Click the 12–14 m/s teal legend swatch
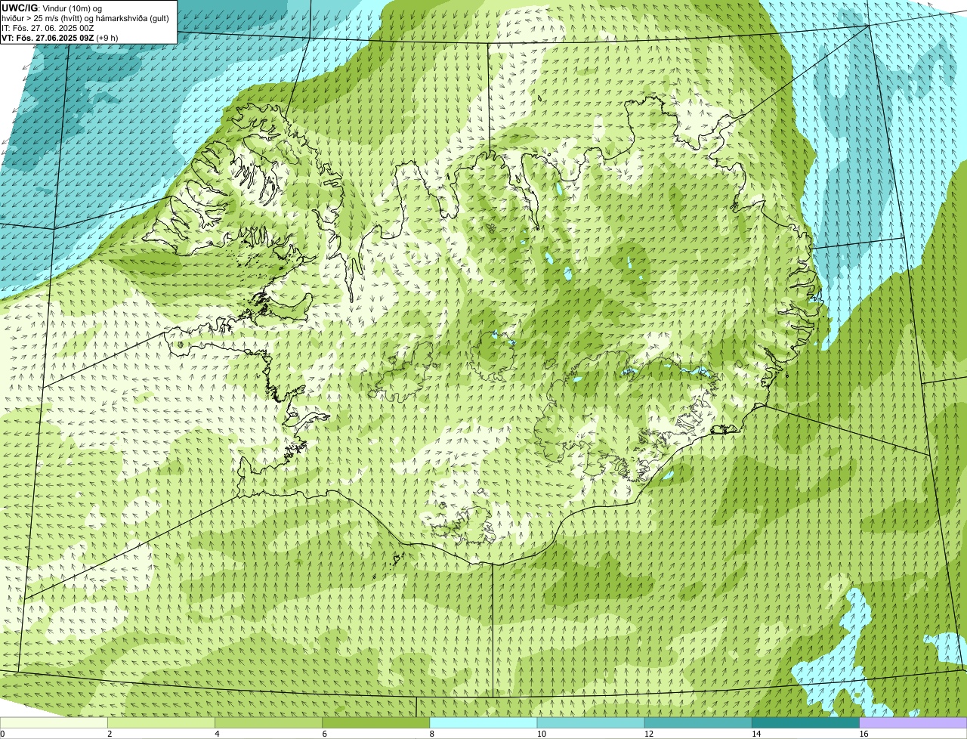Screen dimensions: 967x739 pos(698,723)
